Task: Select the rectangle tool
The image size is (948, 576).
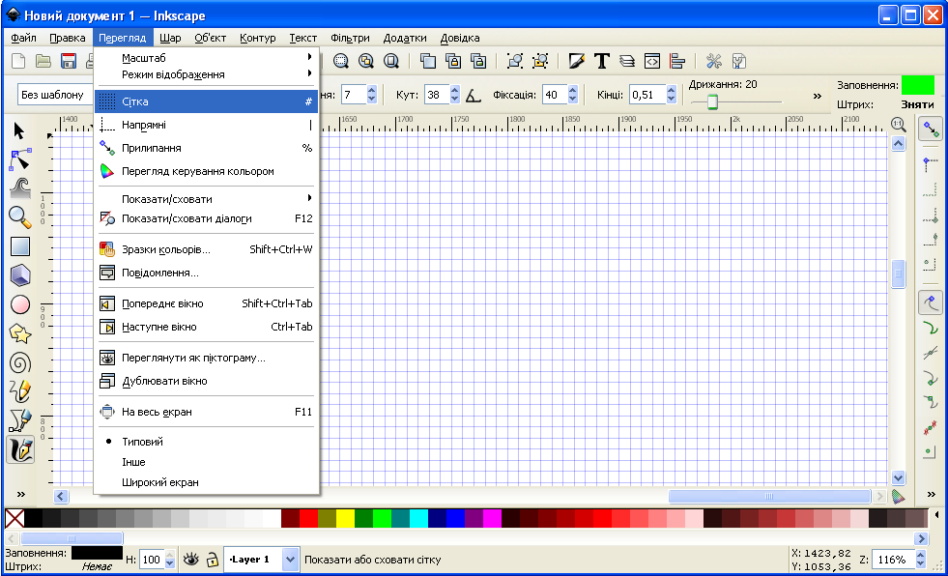Action: (x=19, y=246)
